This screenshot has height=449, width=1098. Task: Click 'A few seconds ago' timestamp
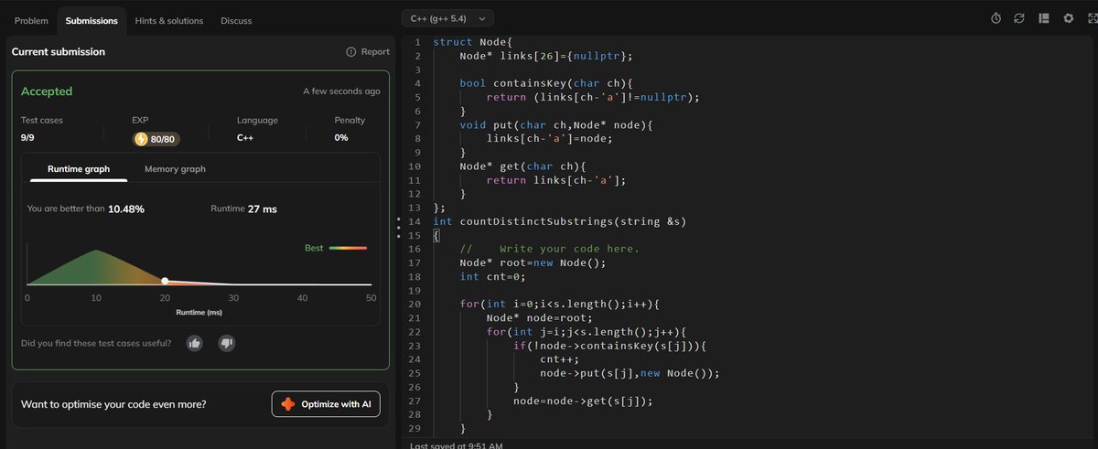click(x=341, y=91)
